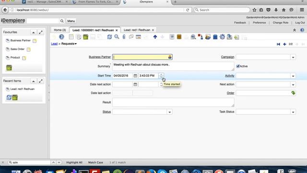307x173 pixels.
Task: Click the Date next action time spinner
Action: coord(161,85)
